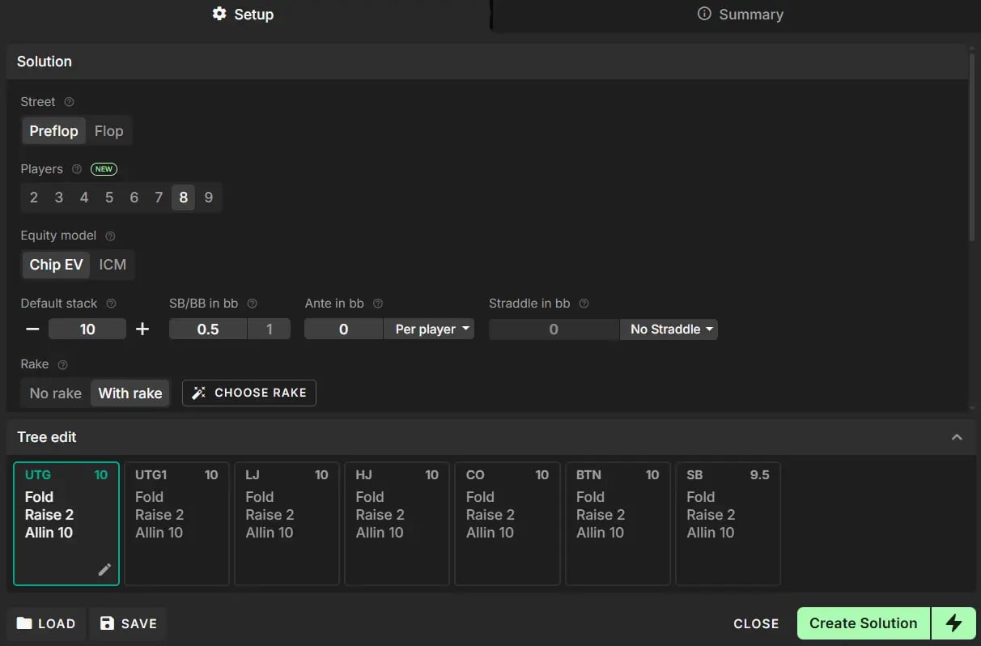
Task: Click the help icon beside Ante in bb
Action: [x=378, y=304]
